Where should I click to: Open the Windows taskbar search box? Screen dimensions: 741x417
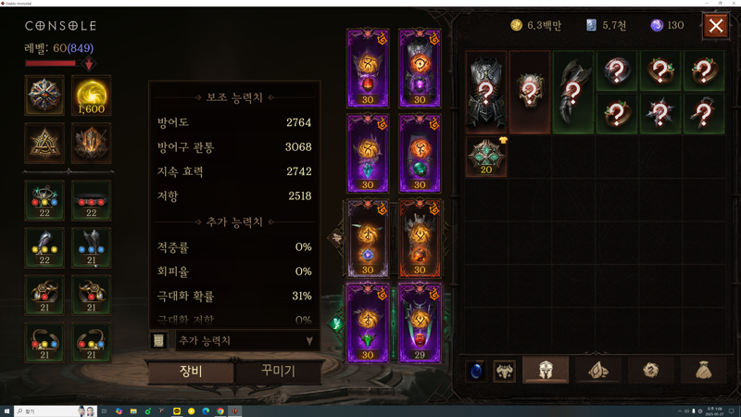[x=56, y=411]
